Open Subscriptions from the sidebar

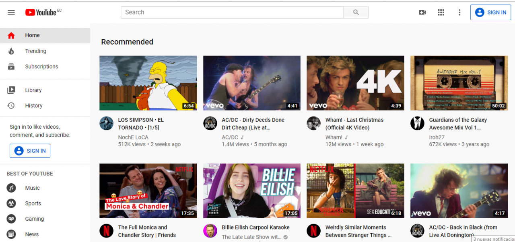41,67
